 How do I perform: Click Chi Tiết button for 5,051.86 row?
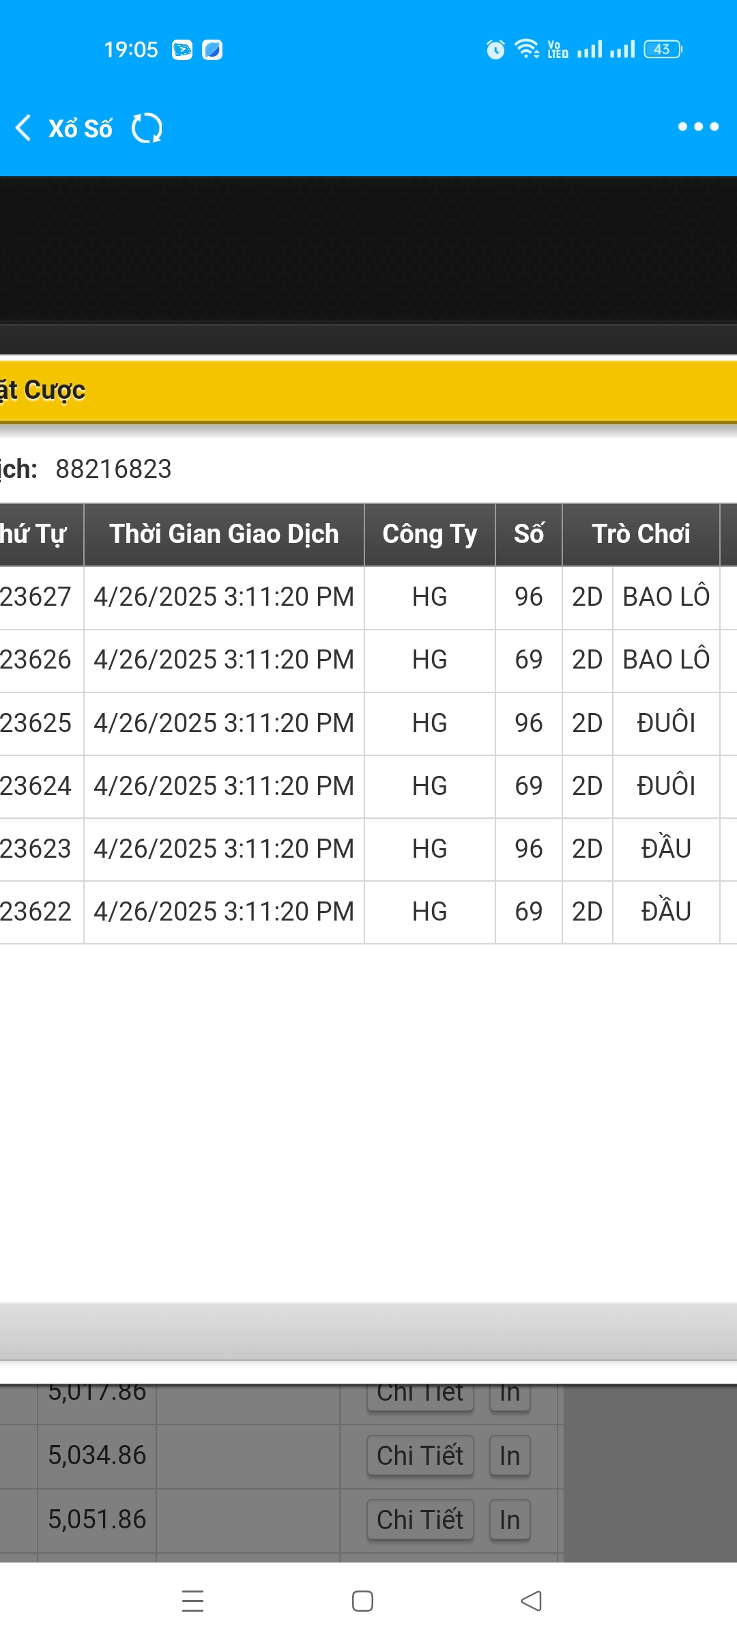pos(420,1519)
